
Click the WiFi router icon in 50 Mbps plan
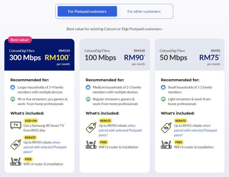[x=166, y=145]
